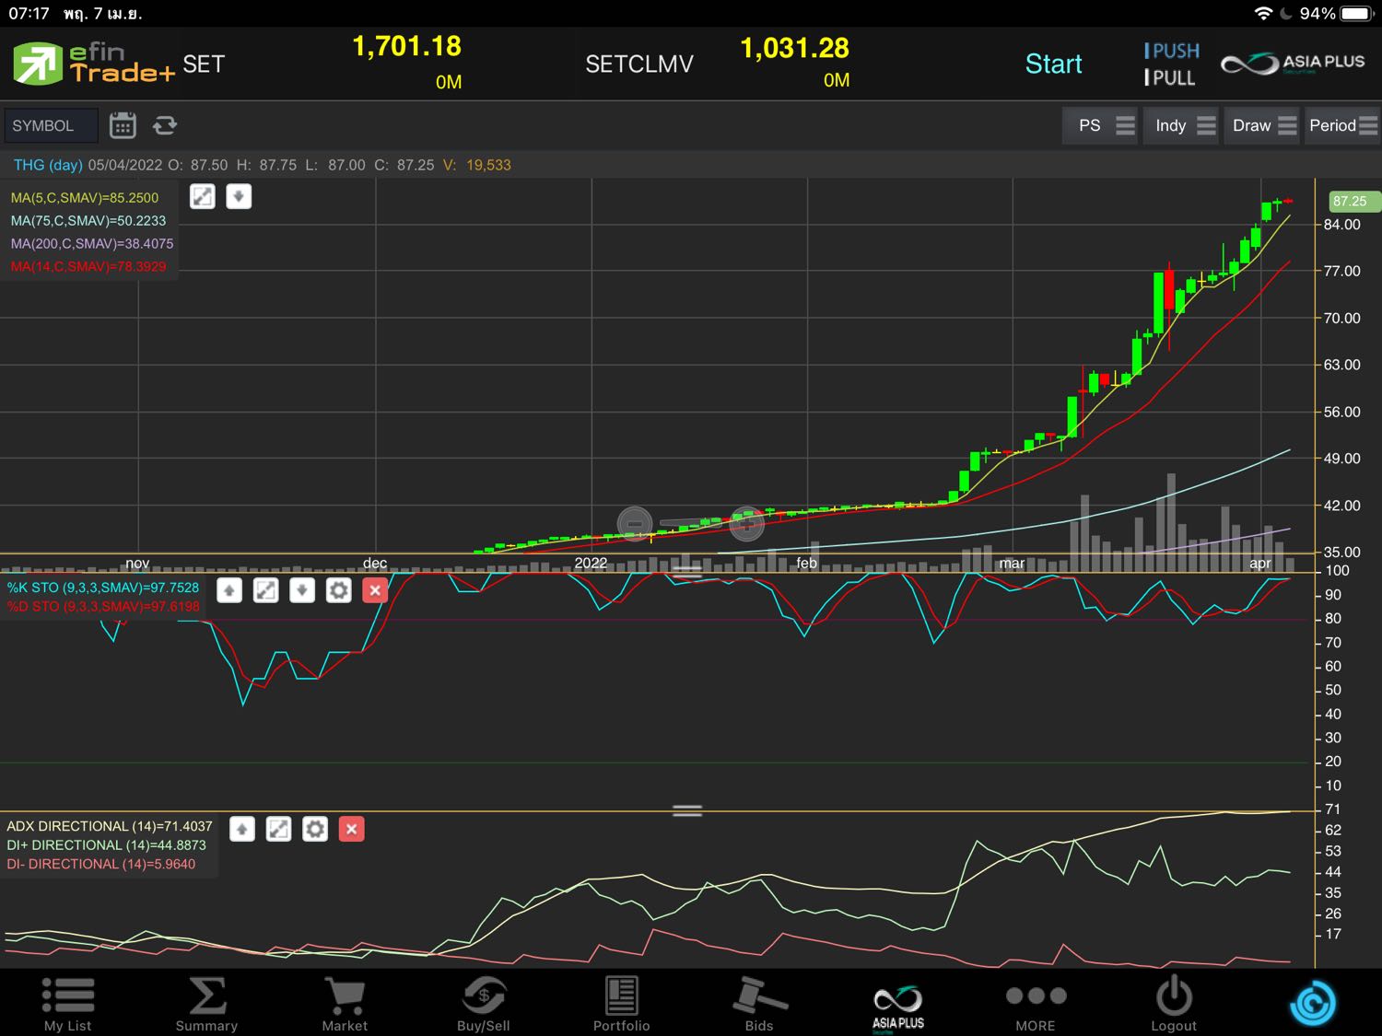Open the Portfolio tab
Screen dimensions: 1382x1036
pos(622,1004)
